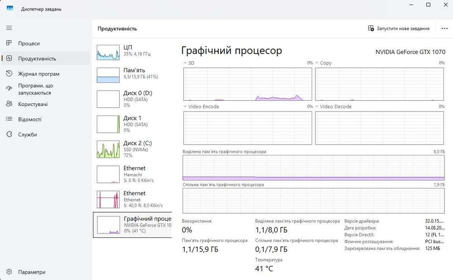453x280 pixels.
Task: Click the Дата розробки label
Action: pyautogui.click(x=360, y=228)
